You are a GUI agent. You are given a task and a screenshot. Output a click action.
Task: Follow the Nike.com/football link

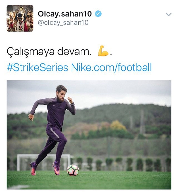click(111, 68)
